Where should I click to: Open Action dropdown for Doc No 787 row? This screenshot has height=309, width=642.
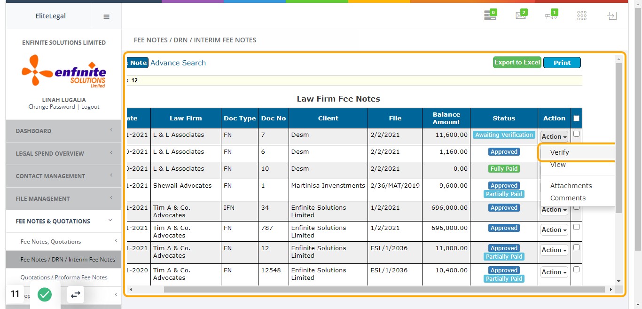tap(554, 230)
